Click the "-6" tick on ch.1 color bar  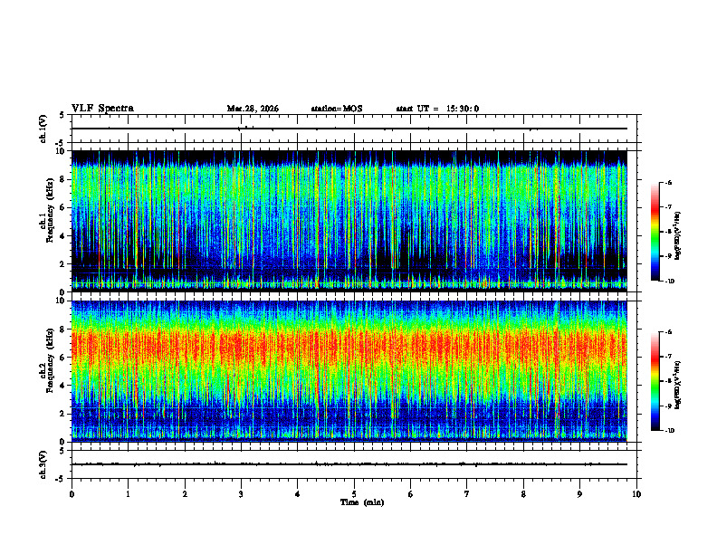pyautogui.click(x=669, y=182)
